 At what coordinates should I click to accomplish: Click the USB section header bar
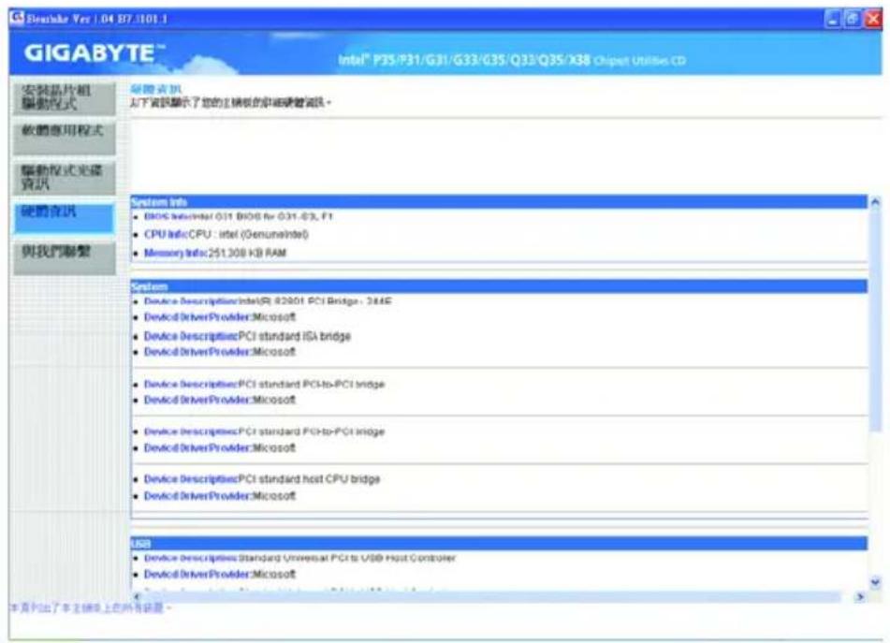point(499,544)
